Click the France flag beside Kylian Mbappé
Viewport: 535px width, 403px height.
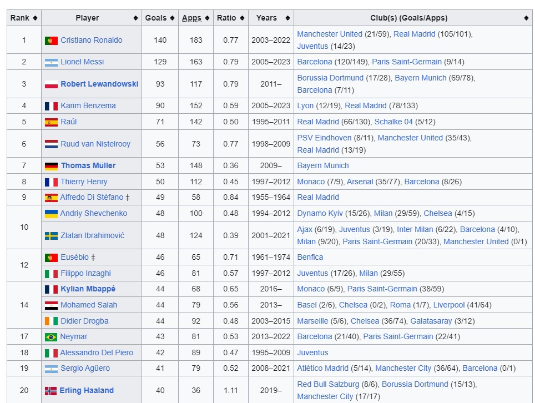click(51, 289)
